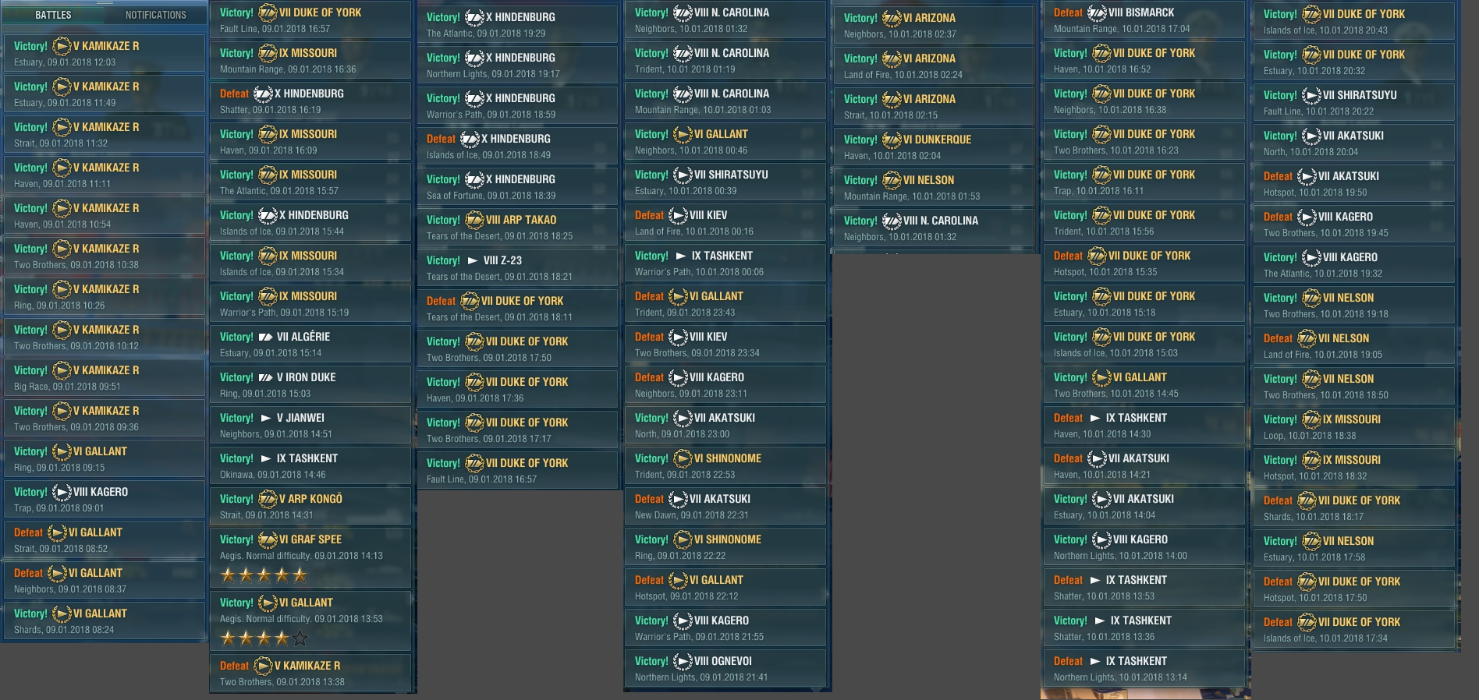Click battleship icon of Missouri Loop 18:38 battle

pyautogui.click(x=1311, y=419)
